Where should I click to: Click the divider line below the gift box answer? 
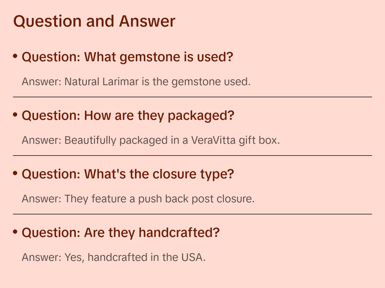[192, 156]
